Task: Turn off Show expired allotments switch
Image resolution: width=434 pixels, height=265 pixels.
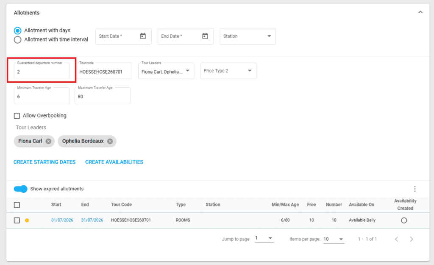Action: [20, 189]
